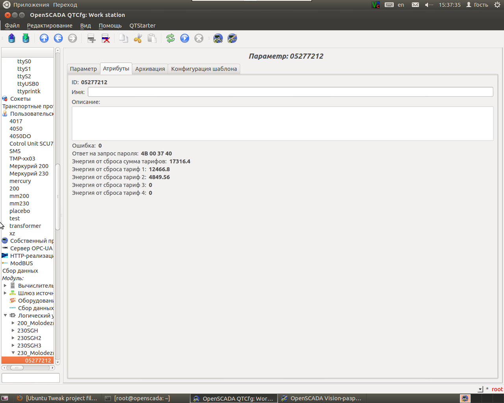Open the Помощь menu
504x403 pixels.
click(110, 26)
